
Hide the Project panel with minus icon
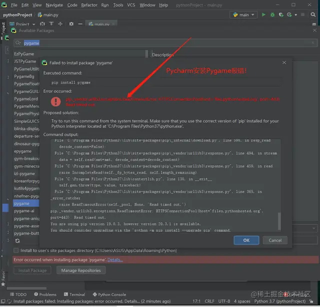coord(80,24)
